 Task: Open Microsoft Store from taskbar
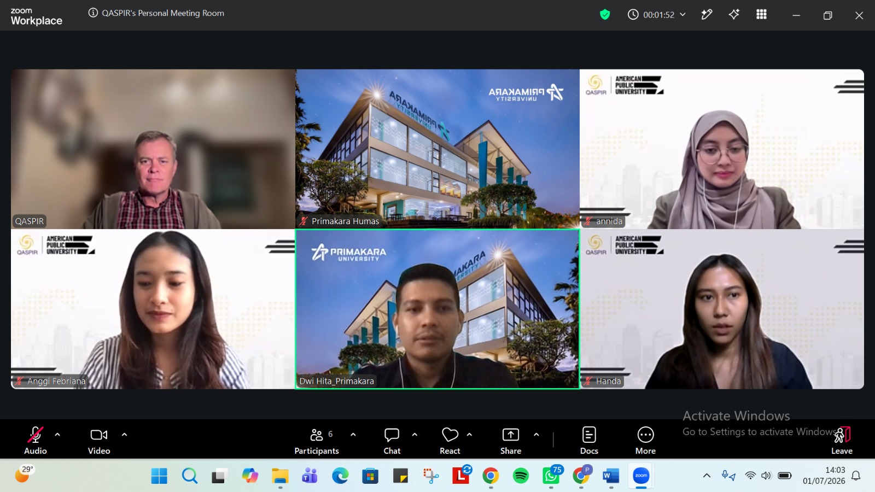coord(370,476)
